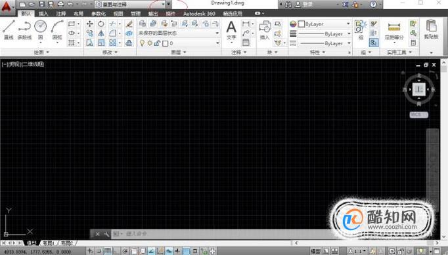Click the Fillet tool icon
The image size is (448, 255).
coord(112,33)
